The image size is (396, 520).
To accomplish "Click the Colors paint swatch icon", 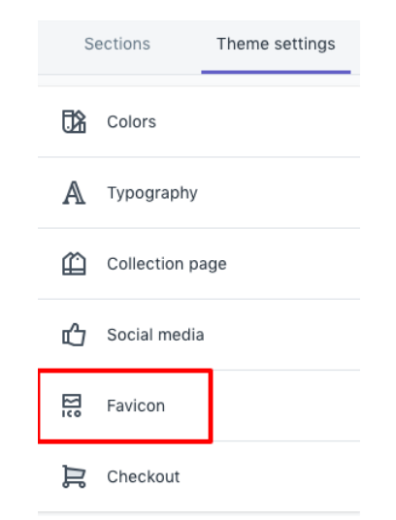I will tap(74, 121).
